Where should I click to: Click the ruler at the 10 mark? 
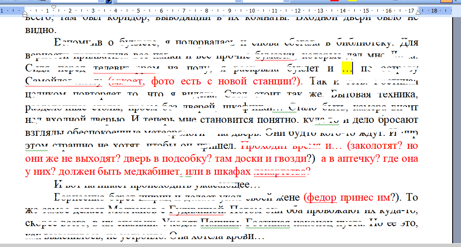252,10
